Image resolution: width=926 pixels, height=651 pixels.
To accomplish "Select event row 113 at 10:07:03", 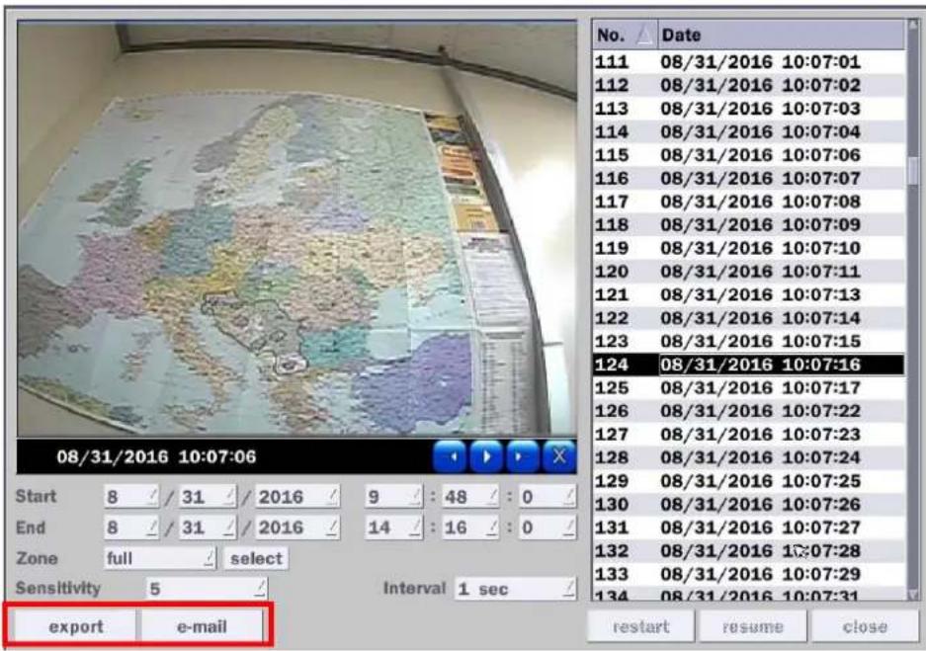I will (x=749, y=109).
